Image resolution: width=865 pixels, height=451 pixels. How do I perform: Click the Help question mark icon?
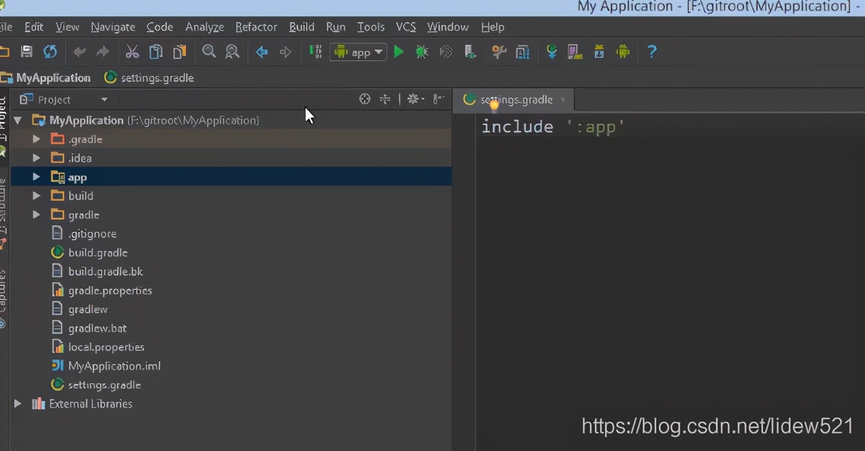(x=652, y=51)
